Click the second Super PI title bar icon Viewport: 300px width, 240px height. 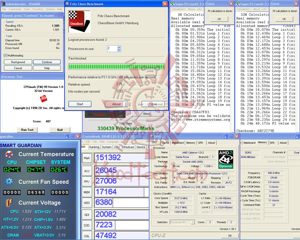click(238, 4)
